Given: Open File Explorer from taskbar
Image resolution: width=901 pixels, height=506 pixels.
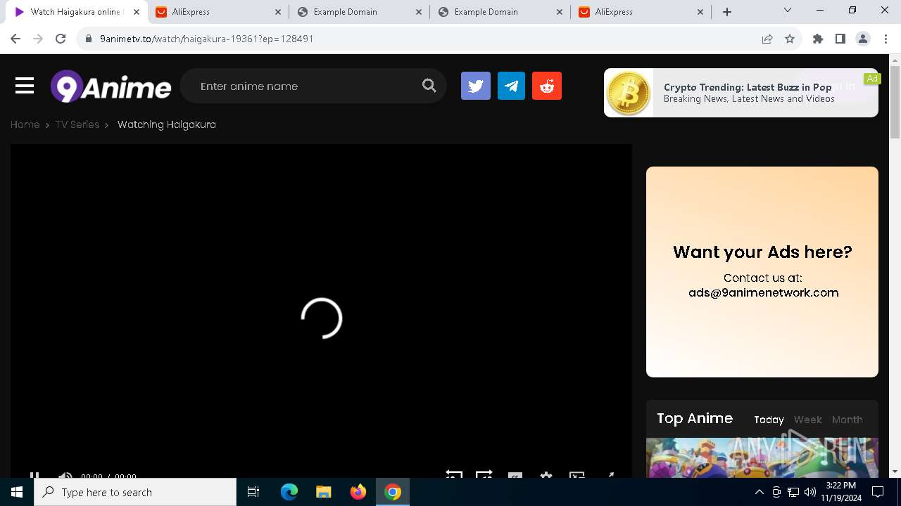Looking at the screenshot, I should tap(324, 492).
